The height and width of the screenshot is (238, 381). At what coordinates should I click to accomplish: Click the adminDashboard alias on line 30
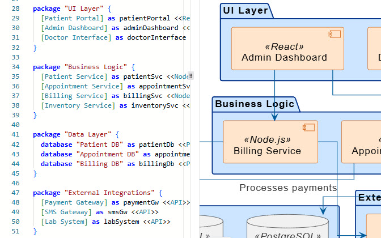[151, 28]
